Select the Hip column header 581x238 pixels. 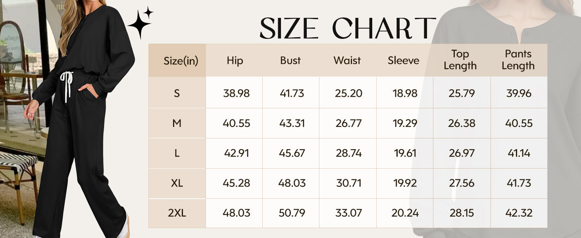[235, 61]
